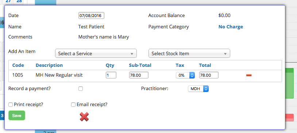This screenshot has width=297, height=133.
Task: Enable the Email receipt option
Action: click(x=73, y=105)
